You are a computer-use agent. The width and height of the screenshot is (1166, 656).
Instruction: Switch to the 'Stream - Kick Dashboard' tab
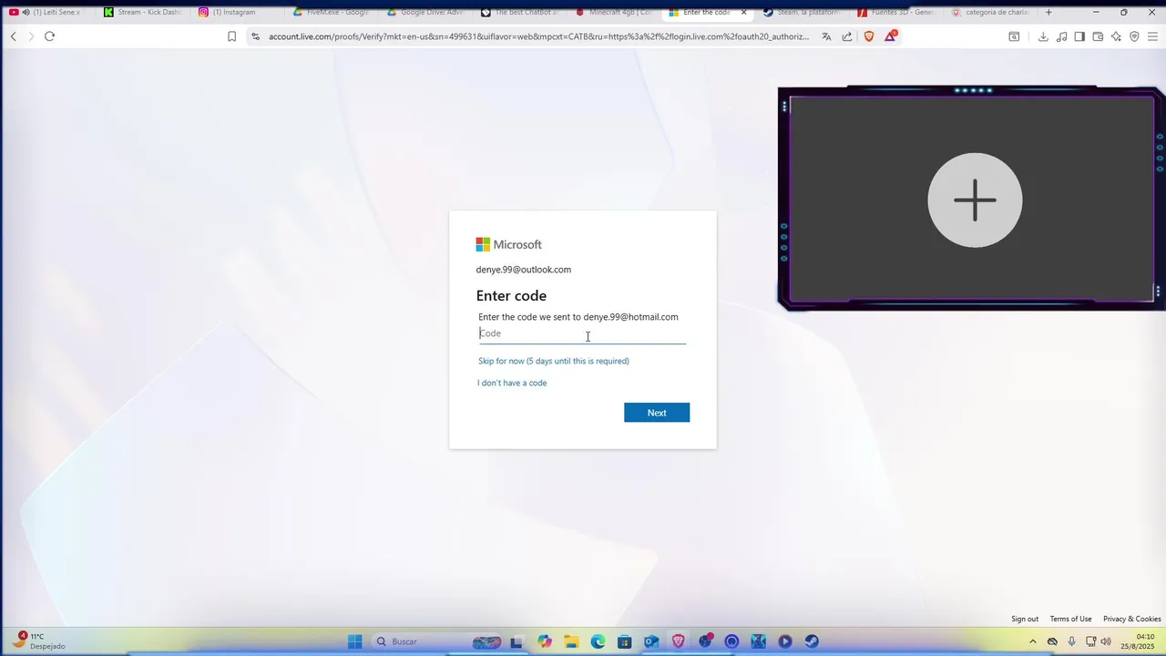(142, 12)
